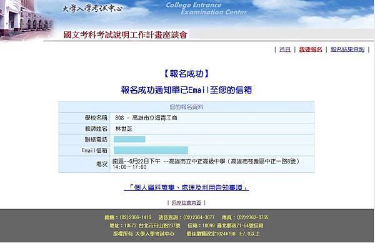Click the 學校名稱 row label
The width and height of the screenshot is (375, 243).
click(x=96, y=118)
